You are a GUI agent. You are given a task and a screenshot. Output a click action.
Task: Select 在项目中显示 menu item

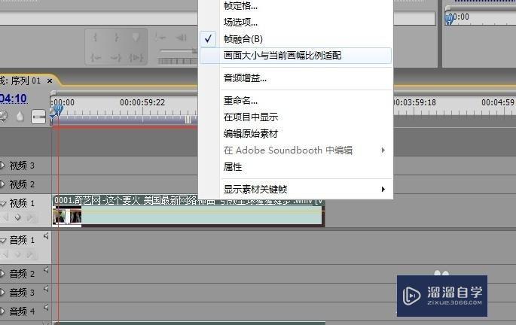[295, 117]
